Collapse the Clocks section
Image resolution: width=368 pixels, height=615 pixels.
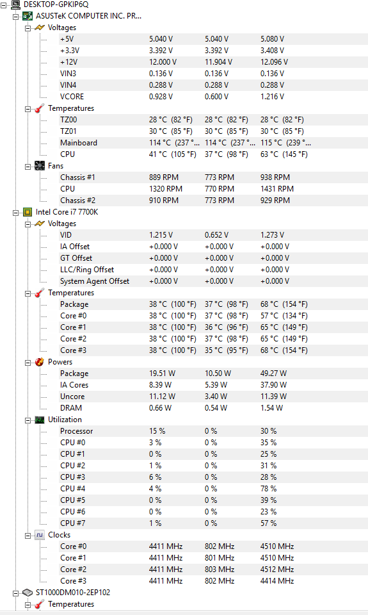pos(28,536)
